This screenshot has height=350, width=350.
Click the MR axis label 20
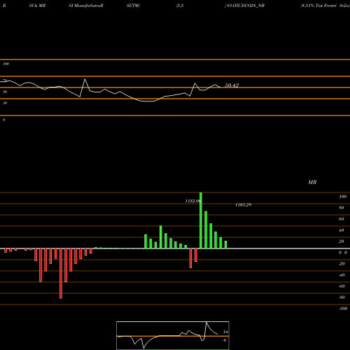342,241
